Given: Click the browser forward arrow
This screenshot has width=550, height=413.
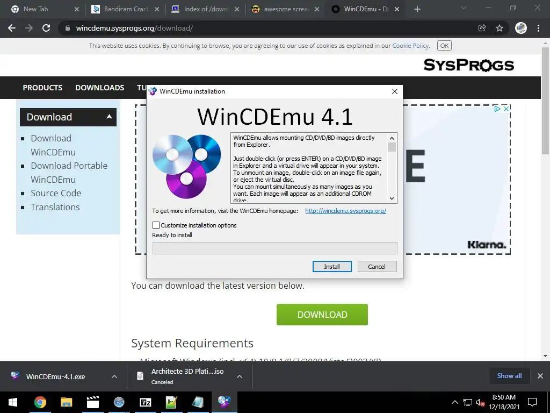Looking at the screenshot, I should [x=29, y=28].
